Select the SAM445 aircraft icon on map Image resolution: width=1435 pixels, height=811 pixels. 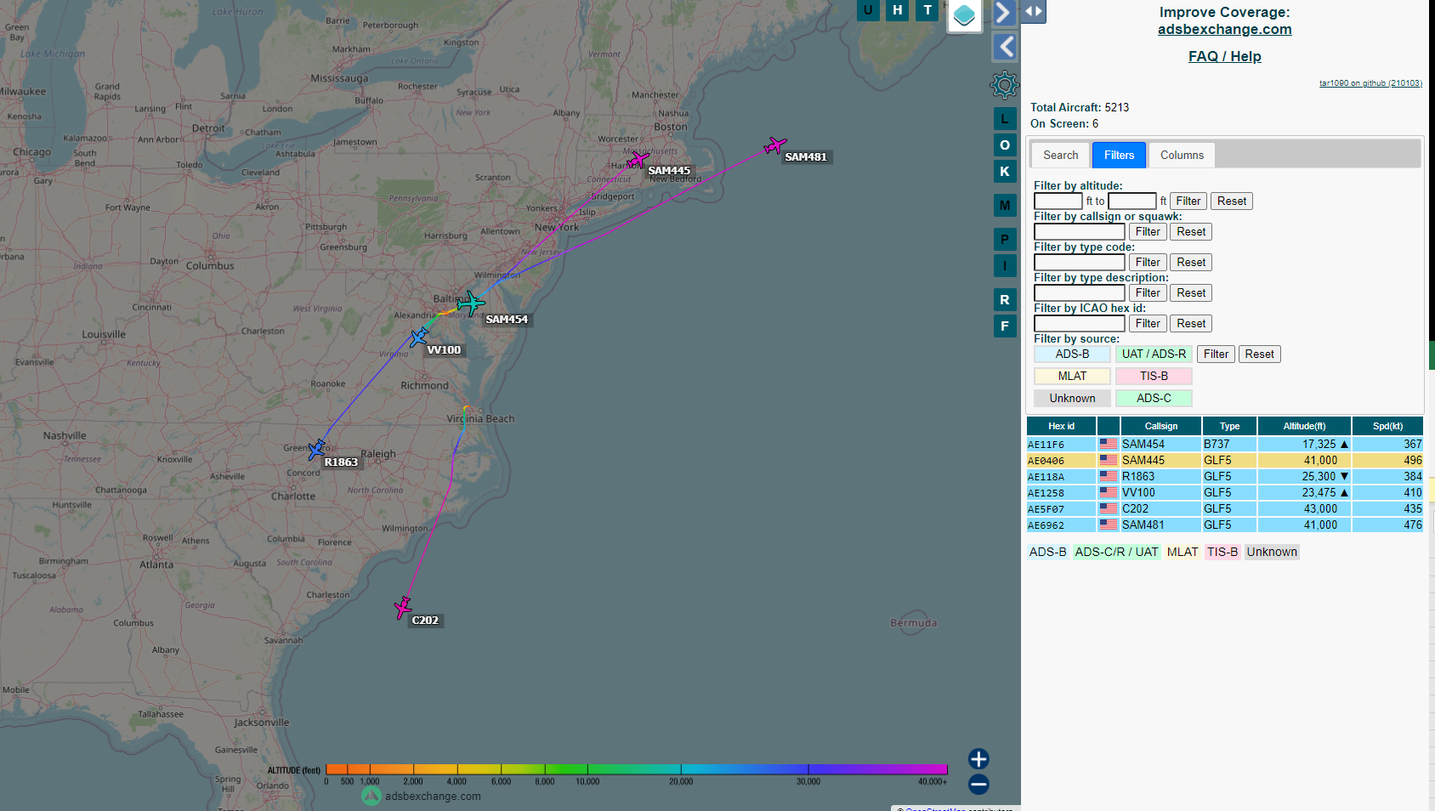coord(638,159)
